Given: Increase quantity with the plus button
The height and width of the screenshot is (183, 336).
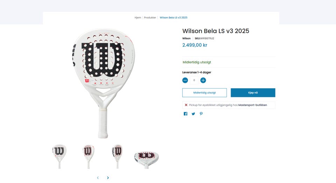Looking at the screenshot, I should pos(203,80).
